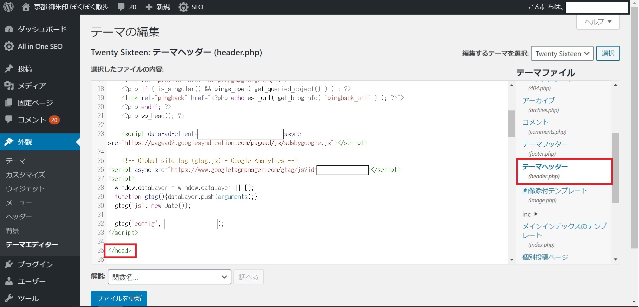The height and width of the screenshot is (307, 639).
Task: Click the コメント speech bubble icon in sidebar
Action: (x=9, y=119)
